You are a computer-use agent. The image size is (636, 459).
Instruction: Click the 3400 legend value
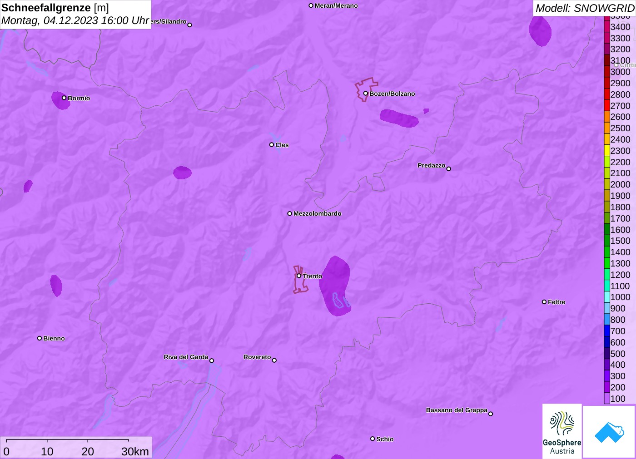tap(620, 27)
